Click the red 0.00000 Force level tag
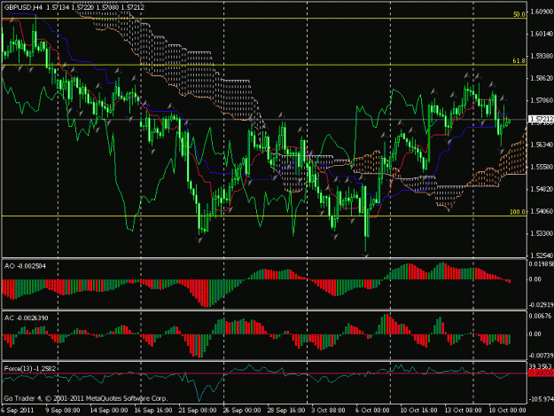Screen dimensions: 554x416 click(541, 373)
